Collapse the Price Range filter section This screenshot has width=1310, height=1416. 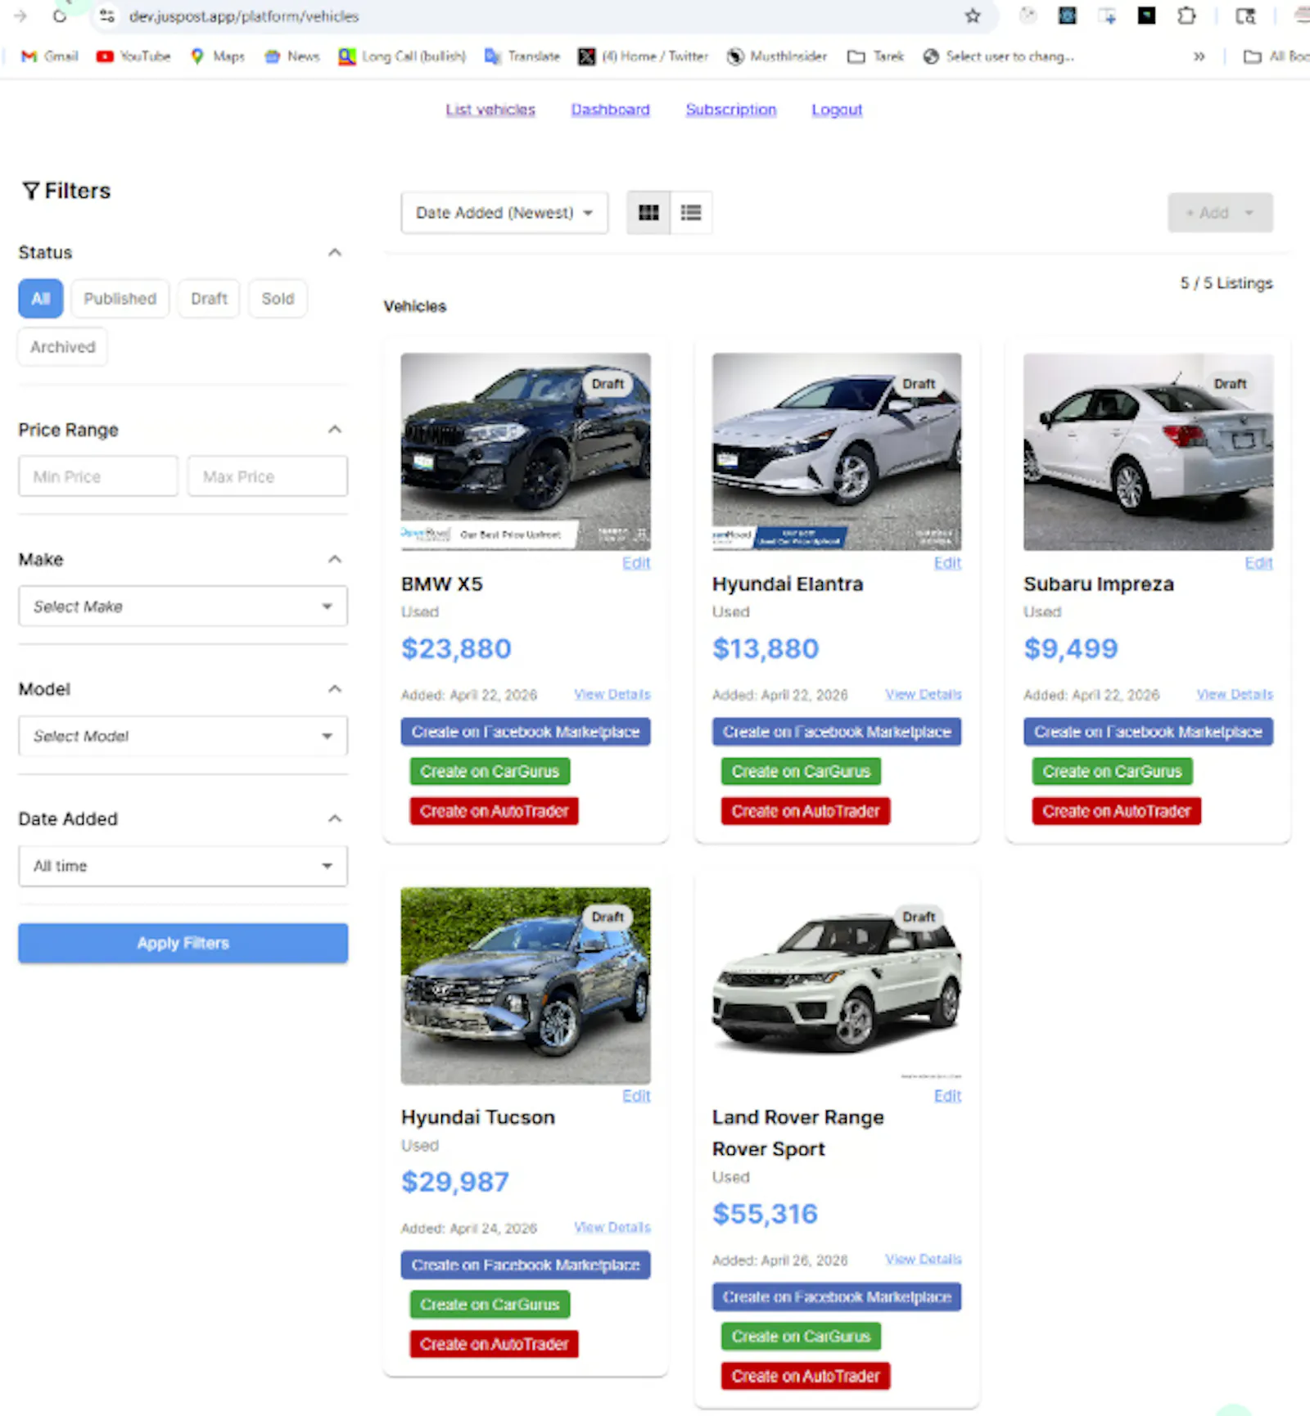pos(335,430)
